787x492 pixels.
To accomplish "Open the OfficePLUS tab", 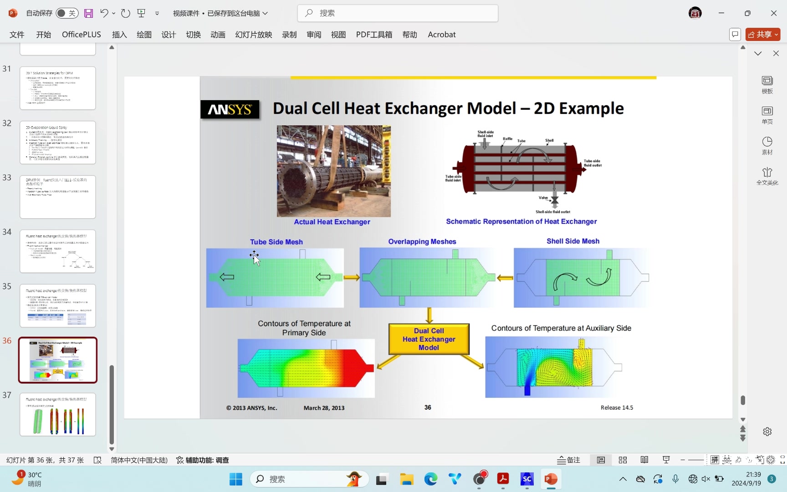I will pos(82,35).
